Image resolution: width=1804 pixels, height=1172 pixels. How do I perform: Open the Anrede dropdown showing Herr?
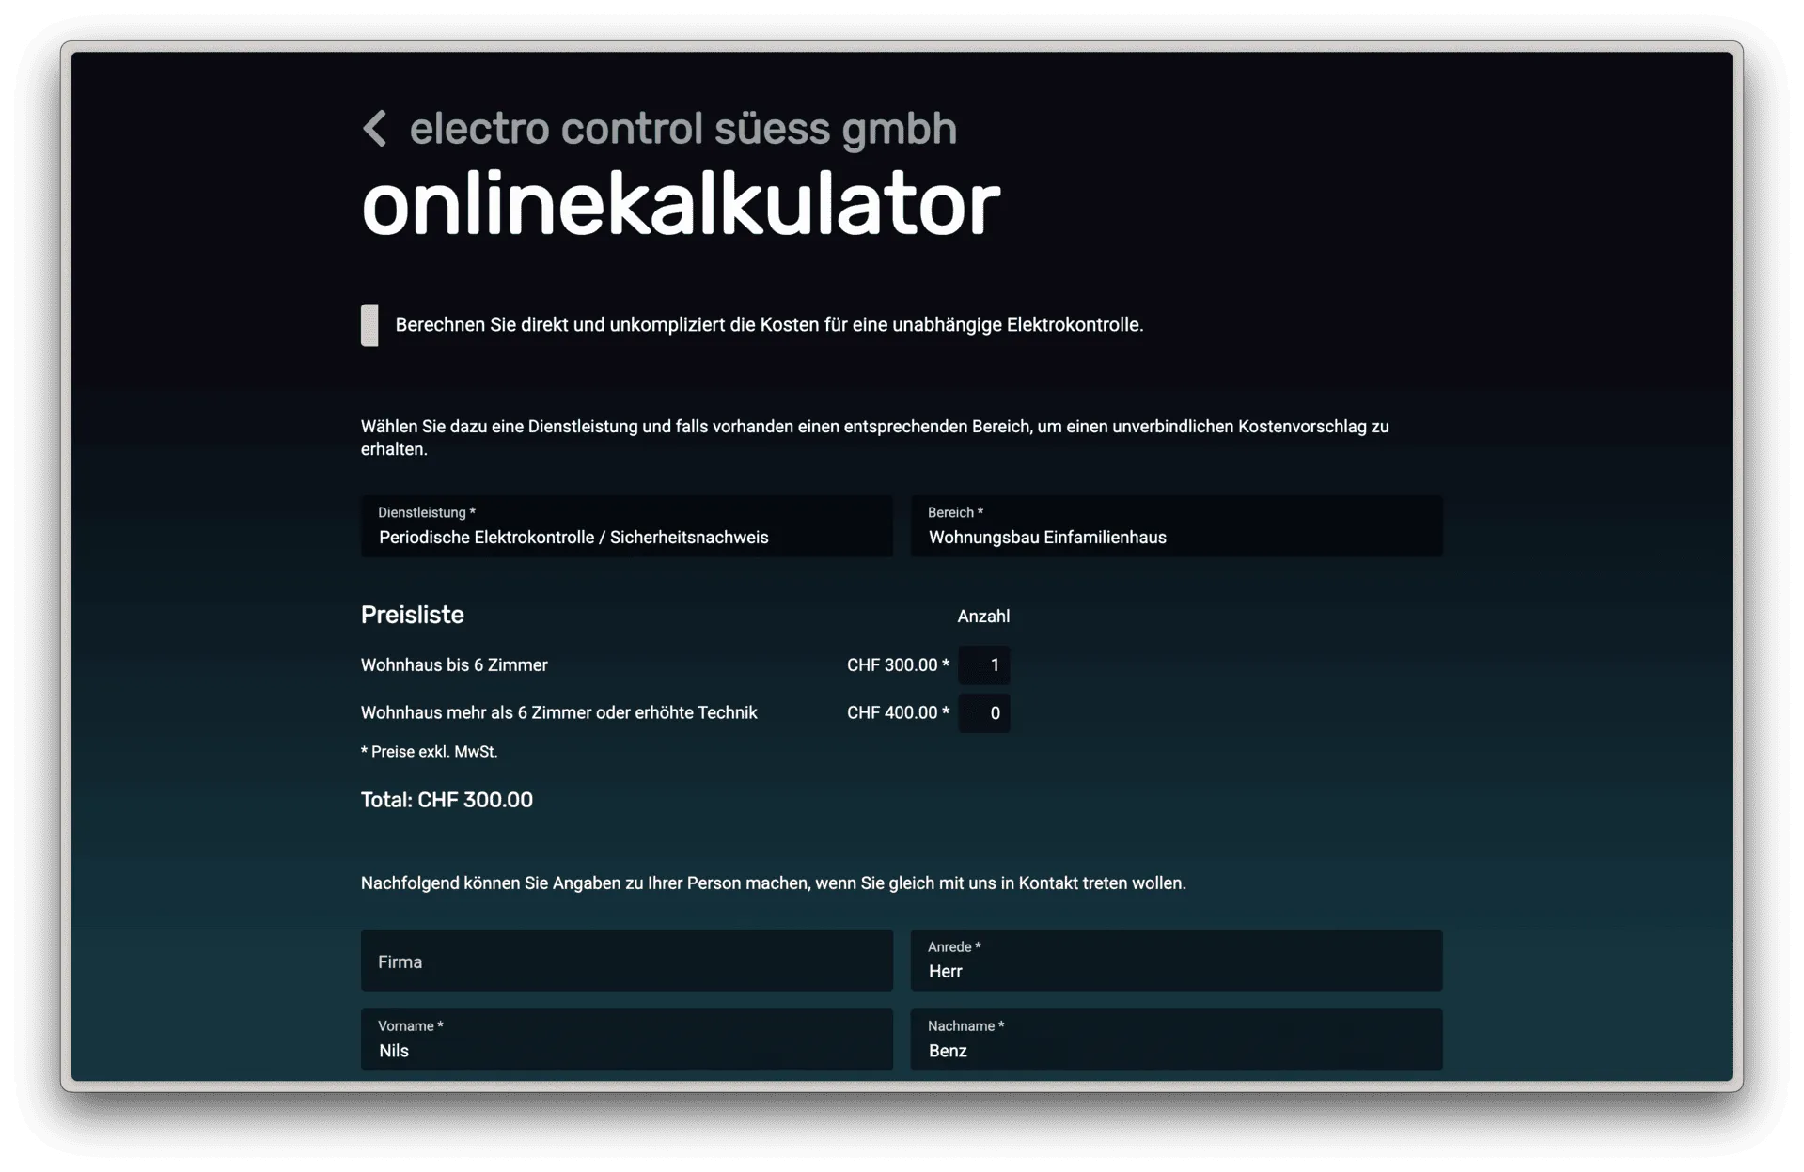1174,961
